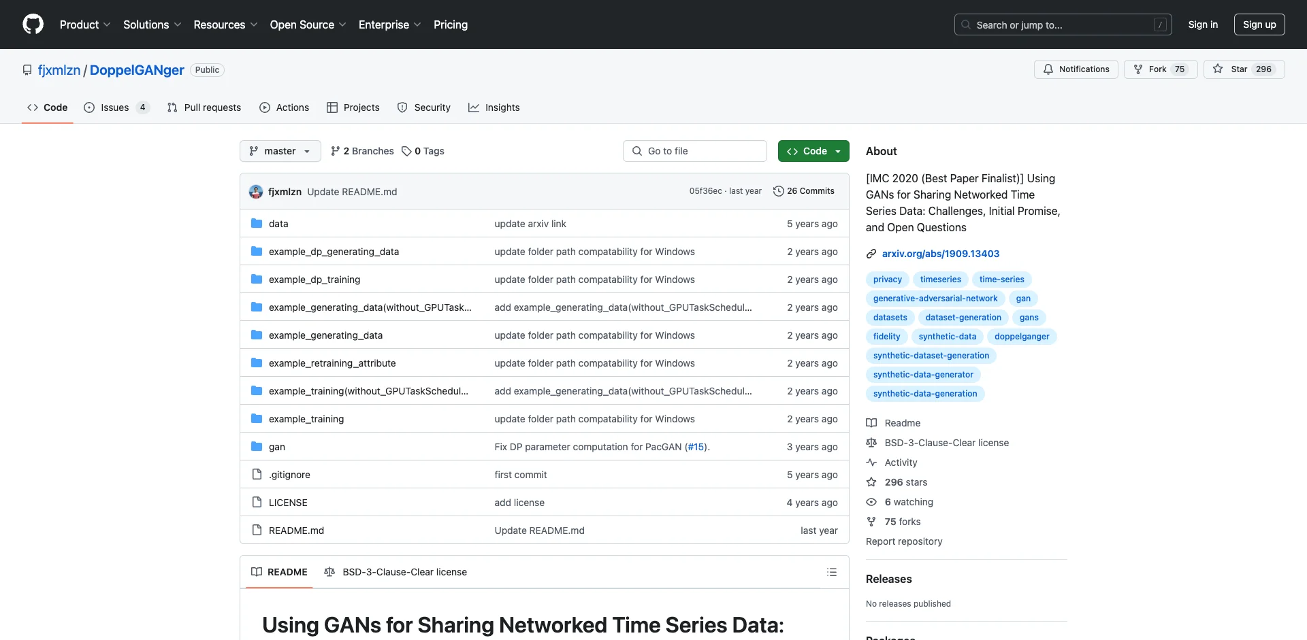Screen dimensions: 1307x640
Task: Open the Projects tab
Action: 353,107
